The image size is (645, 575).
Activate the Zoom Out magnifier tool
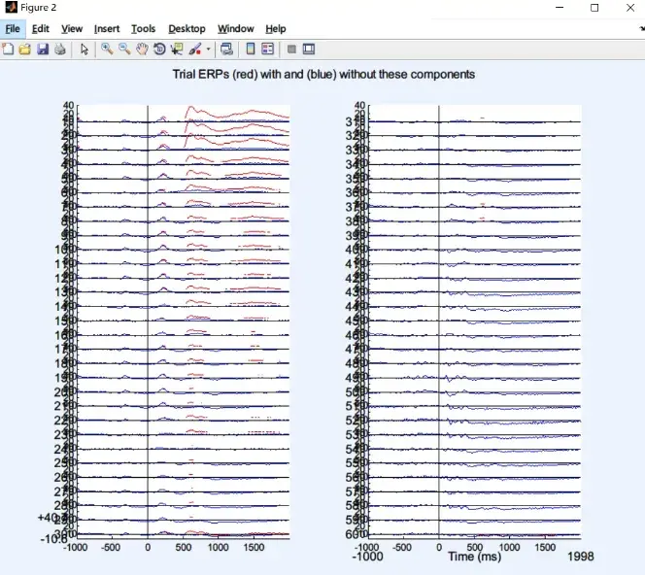click(x=124, y=50)
